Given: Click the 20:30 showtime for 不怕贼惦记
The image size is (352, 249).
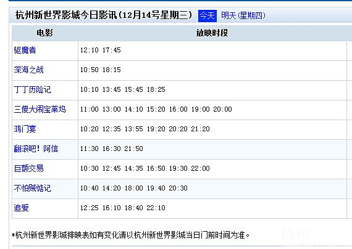Looking at the screenshot, I should (178, 188).
